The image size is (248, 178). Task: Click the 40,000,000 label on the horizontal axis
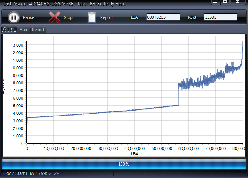tap(135, 149)
